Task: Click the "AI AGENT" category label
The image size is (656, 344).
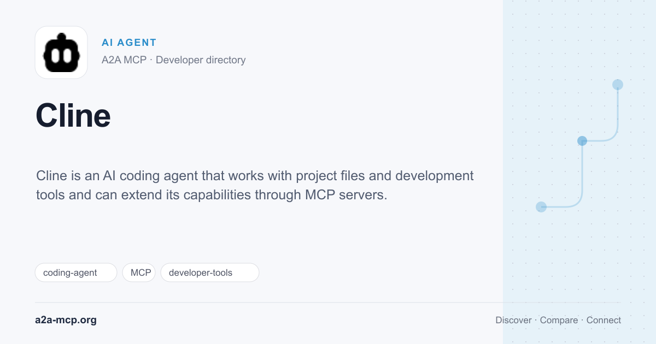Action: click(x=129, y=43)
